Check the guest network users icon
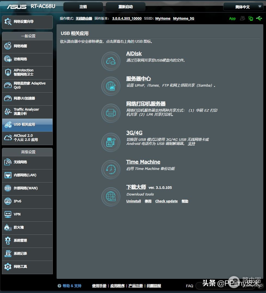This screenshot has width=266, height=293. coord(243,18)
